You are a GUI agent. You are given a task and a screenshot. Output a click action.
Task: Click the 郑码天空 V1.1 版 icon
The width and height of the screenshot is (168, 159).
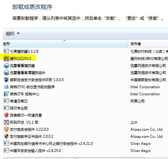pyautogui.click(x=6, y=122)
